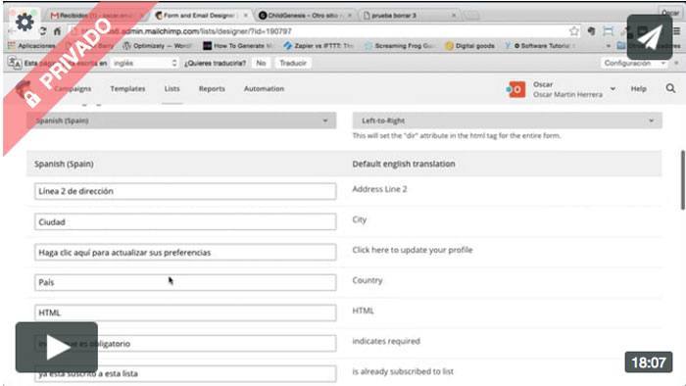This screenshot has width=686, height=386.
Task: Open the Lists section in MailChimp
Action: [x=171, y=89]
